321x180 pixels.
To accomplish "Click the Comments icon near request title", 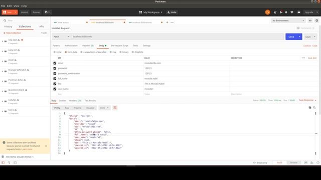I will 298,28.
